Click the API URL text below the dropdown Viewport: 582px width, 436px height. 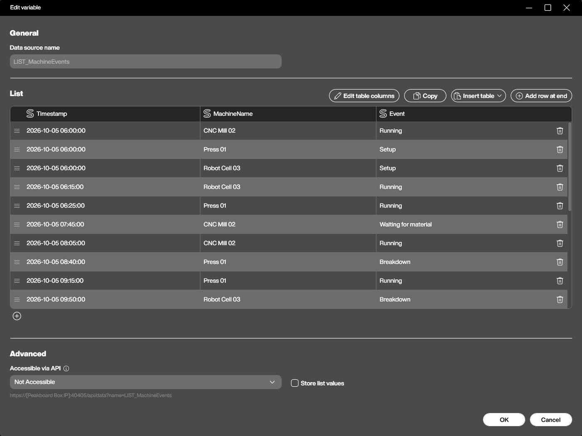pos(91,395)
